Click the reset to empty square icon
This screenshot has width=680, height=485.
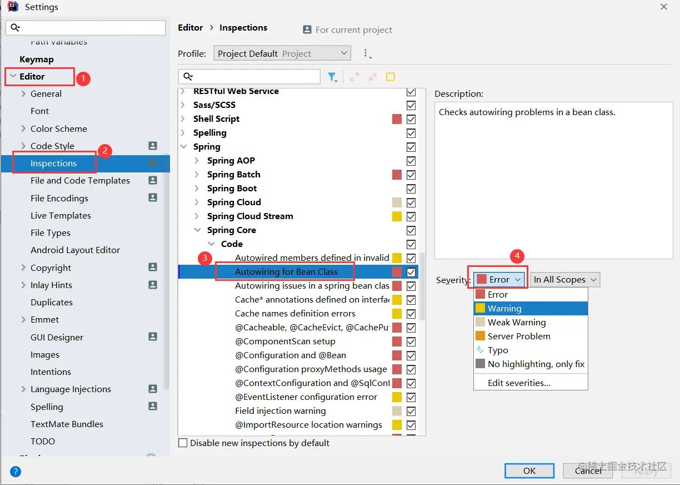pyautogui.click(x=391, y=77)
